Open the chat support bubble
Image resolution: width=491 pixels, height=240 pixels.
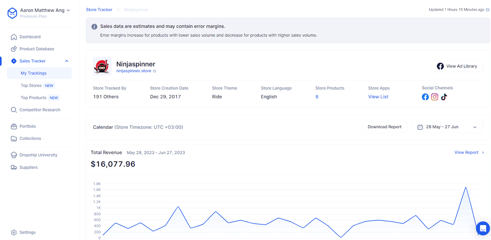(483, 228)
